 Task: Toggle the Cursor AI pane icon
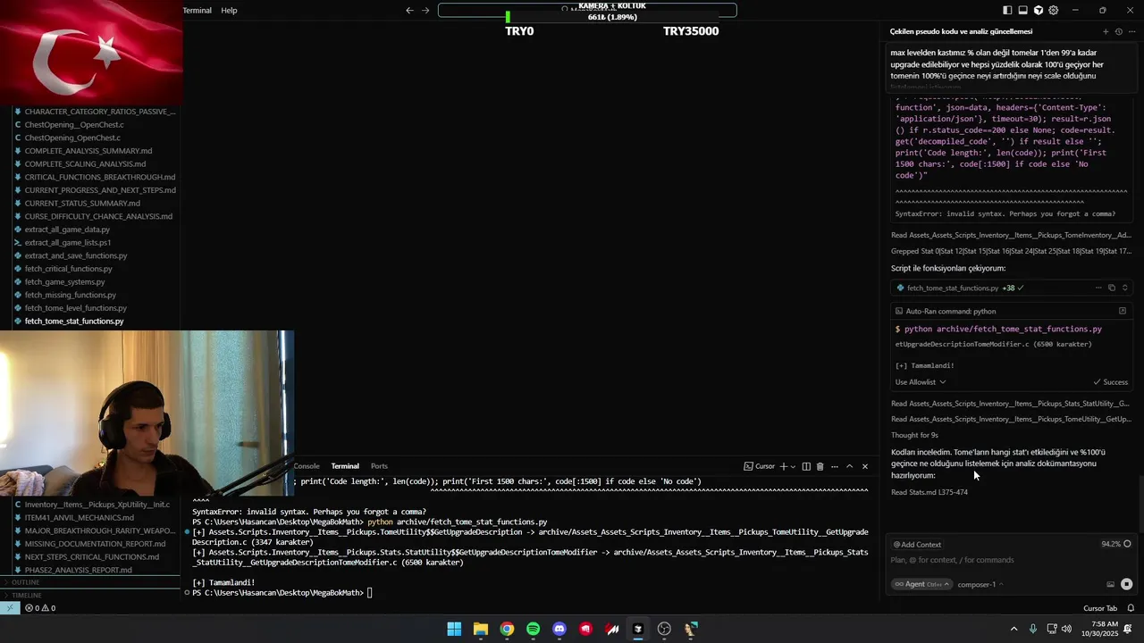pyautogui.click(x=1038, y=11)
